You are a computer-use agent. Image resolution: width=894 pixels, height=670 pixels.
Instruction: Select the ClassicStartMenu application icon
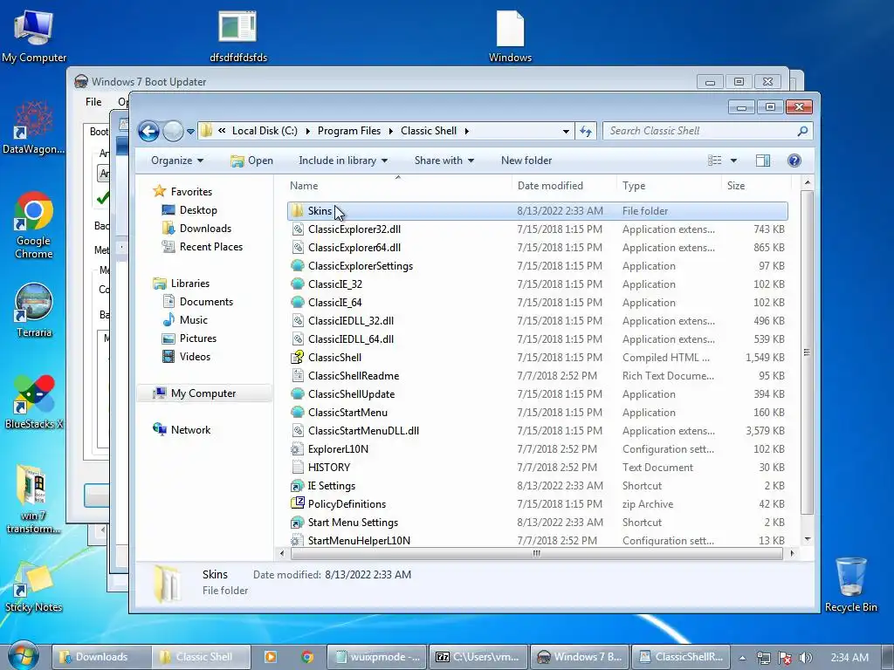297,413
